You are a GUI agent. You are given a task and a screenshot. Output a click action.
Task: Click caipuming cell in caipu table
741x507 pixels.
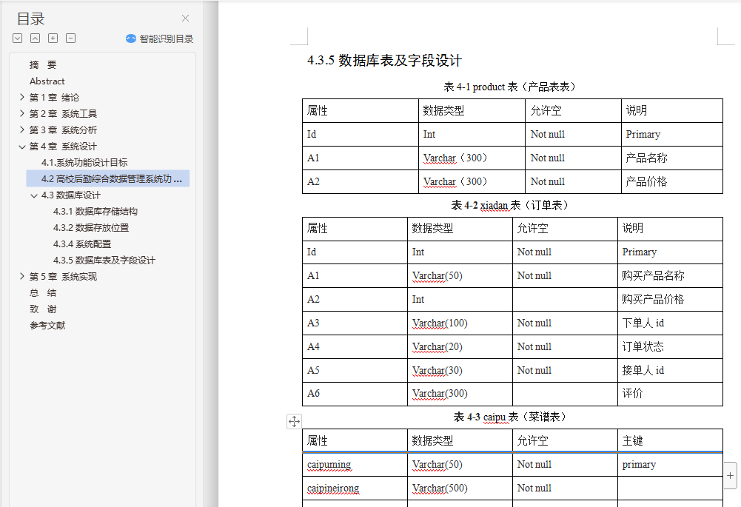pos(355,465)
